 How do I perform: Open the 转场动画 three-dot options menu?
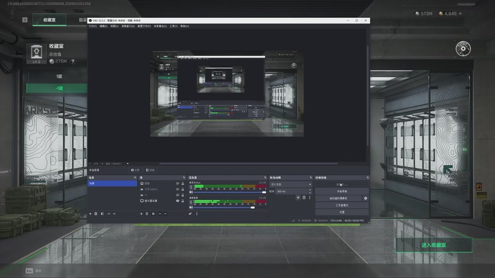click(310, 198)
